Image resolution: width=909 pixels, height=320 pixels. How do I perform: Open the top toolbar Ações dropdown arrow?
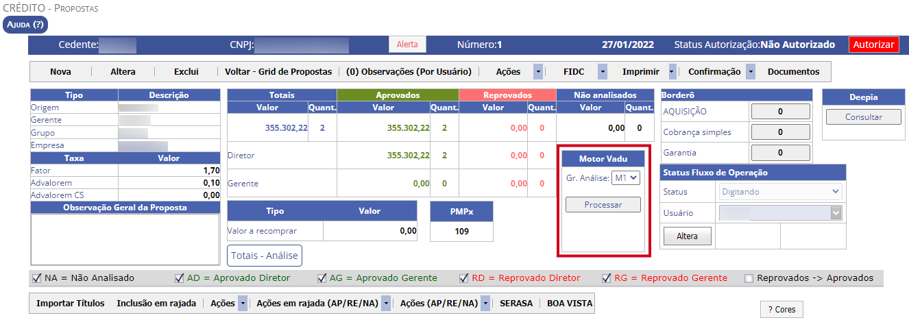(x=538, y=71)
